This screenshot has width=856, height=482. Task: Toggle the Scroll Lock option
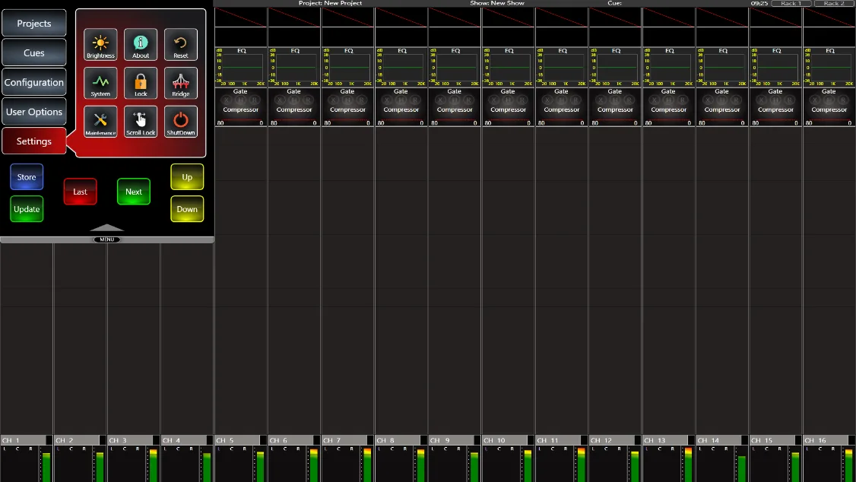141,121
